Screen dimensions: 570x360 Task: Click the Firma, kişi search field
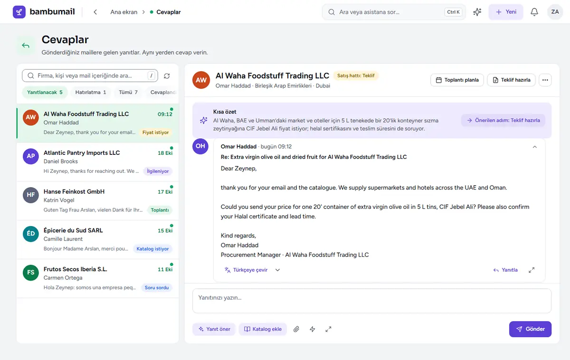(90, 76)
